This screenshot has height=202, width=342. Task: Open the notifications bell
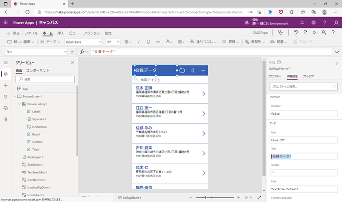point(302,22)
